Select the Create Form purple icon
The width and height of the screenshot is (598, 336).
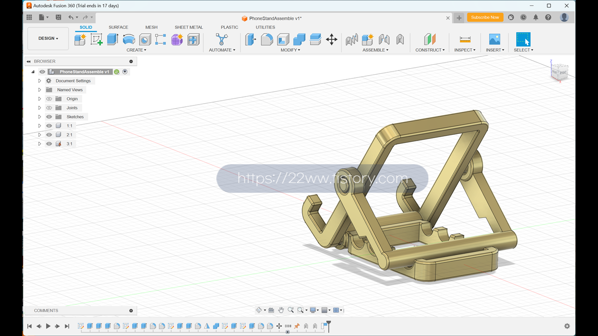tap(177, 40)
